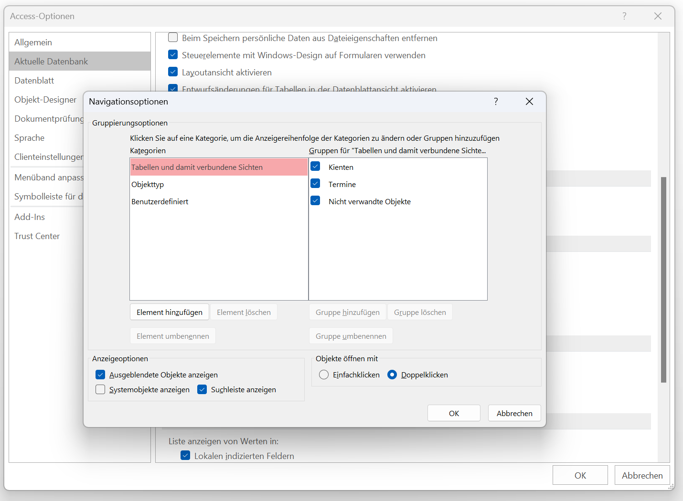
Task: Select Termine group label in list
Action: coord(342,184)
